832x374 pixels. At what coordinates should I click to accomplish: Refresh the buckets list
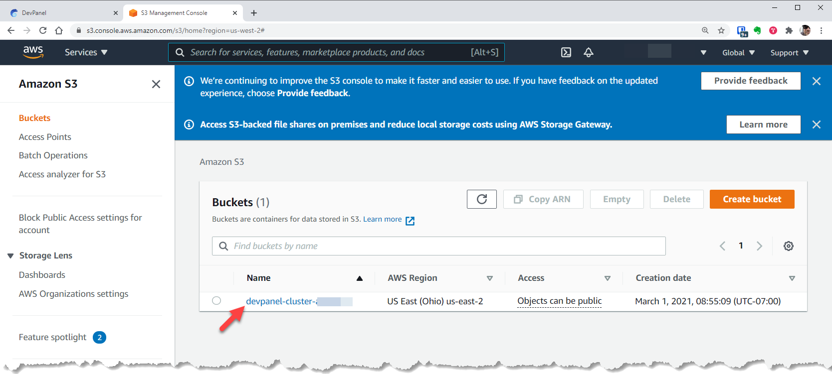coord(481,199)
